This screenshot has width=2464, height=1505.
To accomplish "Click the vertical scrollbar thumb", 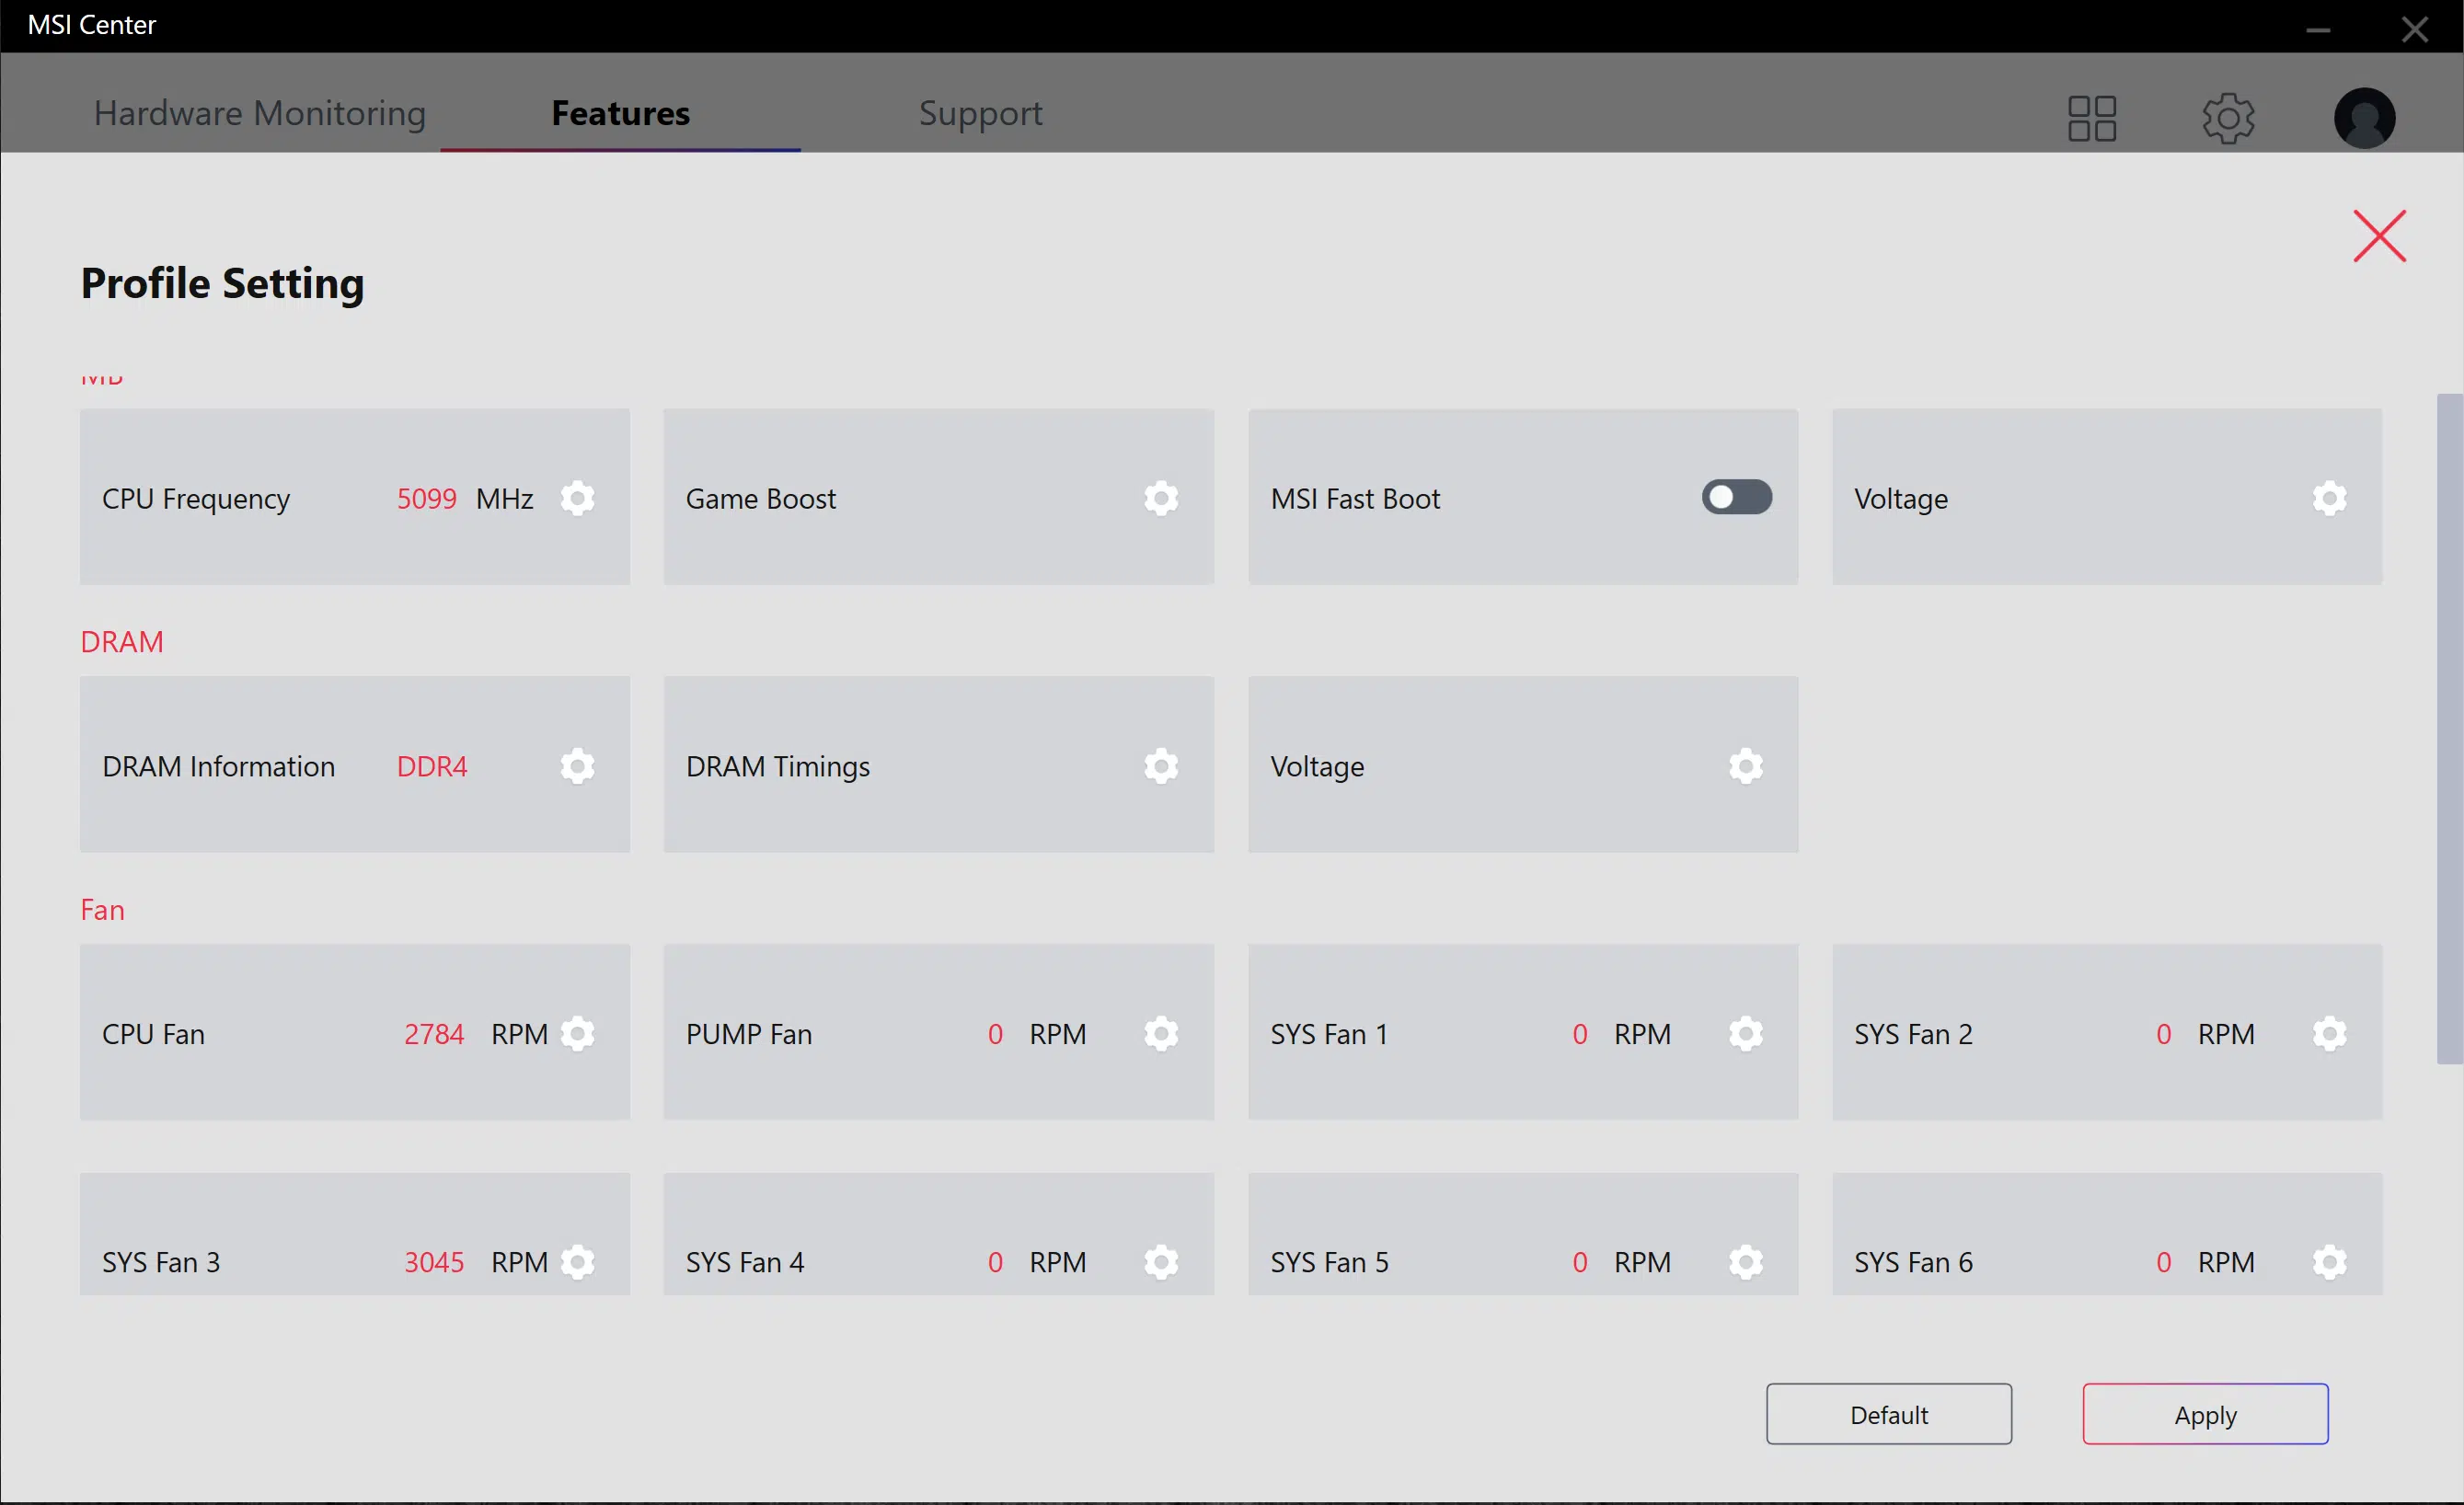I will (2449, 729).
